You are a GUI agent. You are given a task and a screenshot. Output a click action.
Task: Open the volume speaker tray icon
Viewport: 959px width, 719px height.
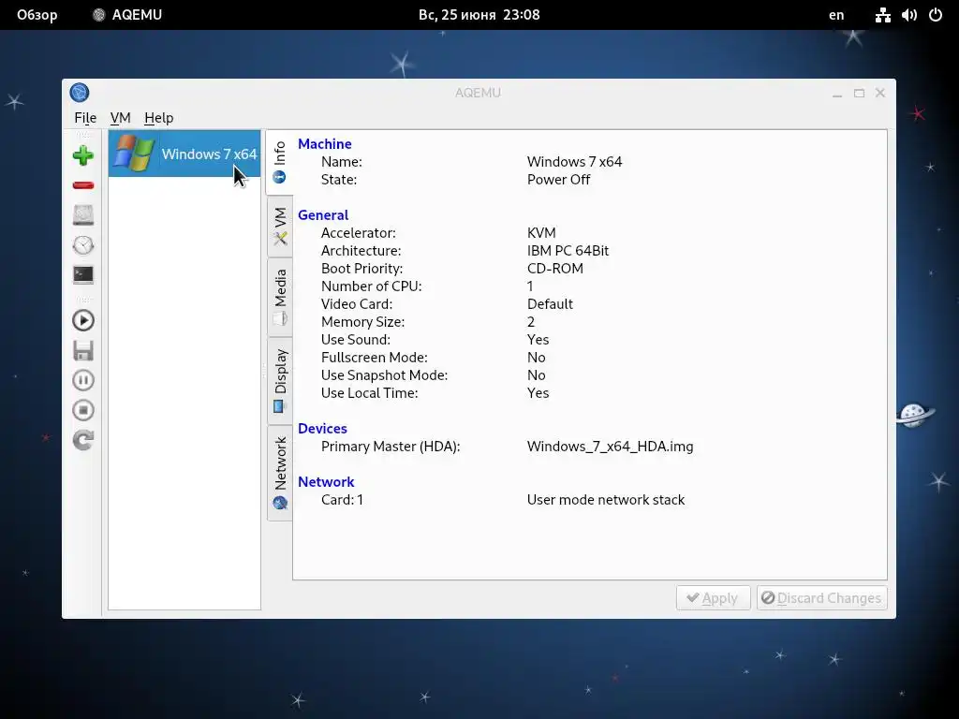point(908,15)
